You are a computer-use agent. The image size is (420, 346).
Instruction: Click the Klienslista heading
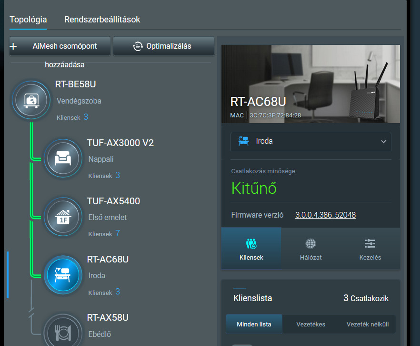(x=252, y=298)
